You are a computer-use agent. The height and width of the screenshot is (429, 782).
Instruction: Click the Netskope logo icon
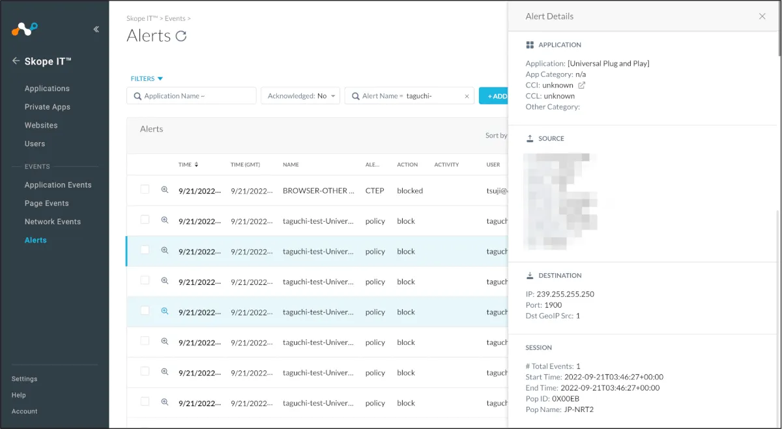point(24,29)
